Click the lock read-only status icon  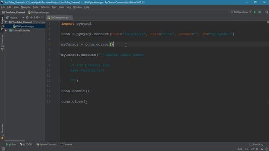pos(262,149)
